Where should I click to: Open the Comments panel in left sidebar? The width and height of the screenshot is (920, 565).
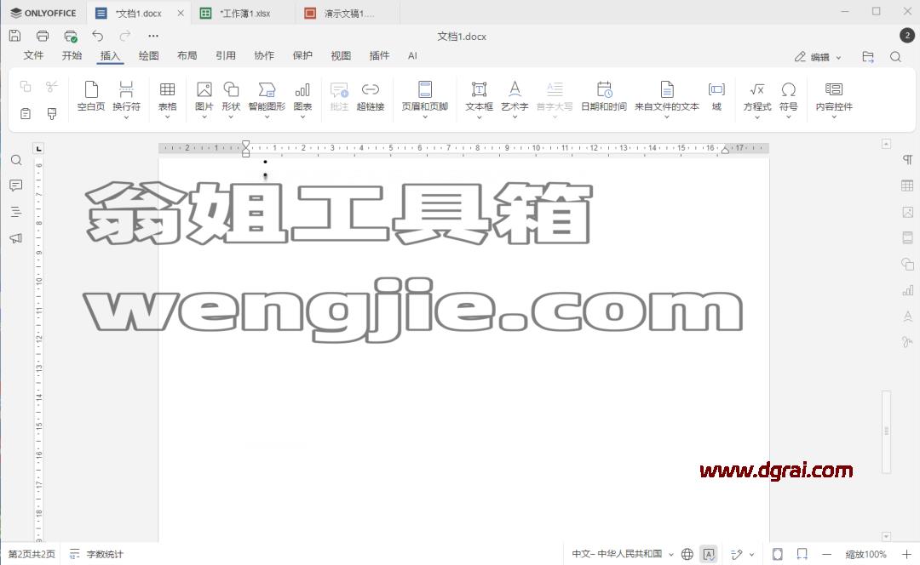pyautogui.click(x=16, y=185)
